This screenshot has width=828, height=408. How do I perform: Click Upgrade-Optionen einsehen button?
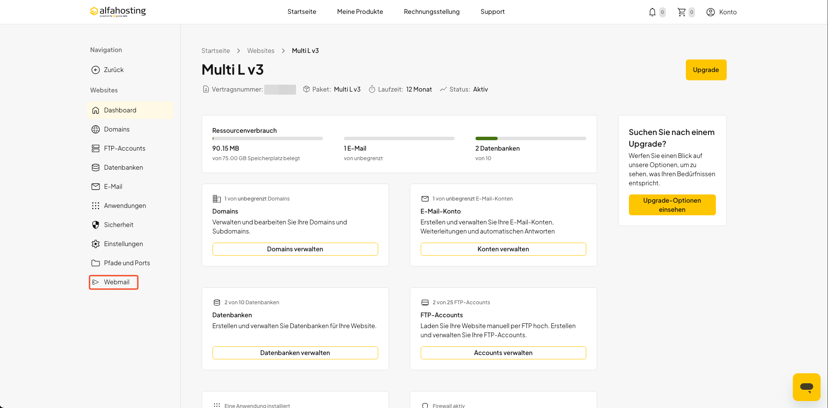pyautogui.click(x=672, y=205)
